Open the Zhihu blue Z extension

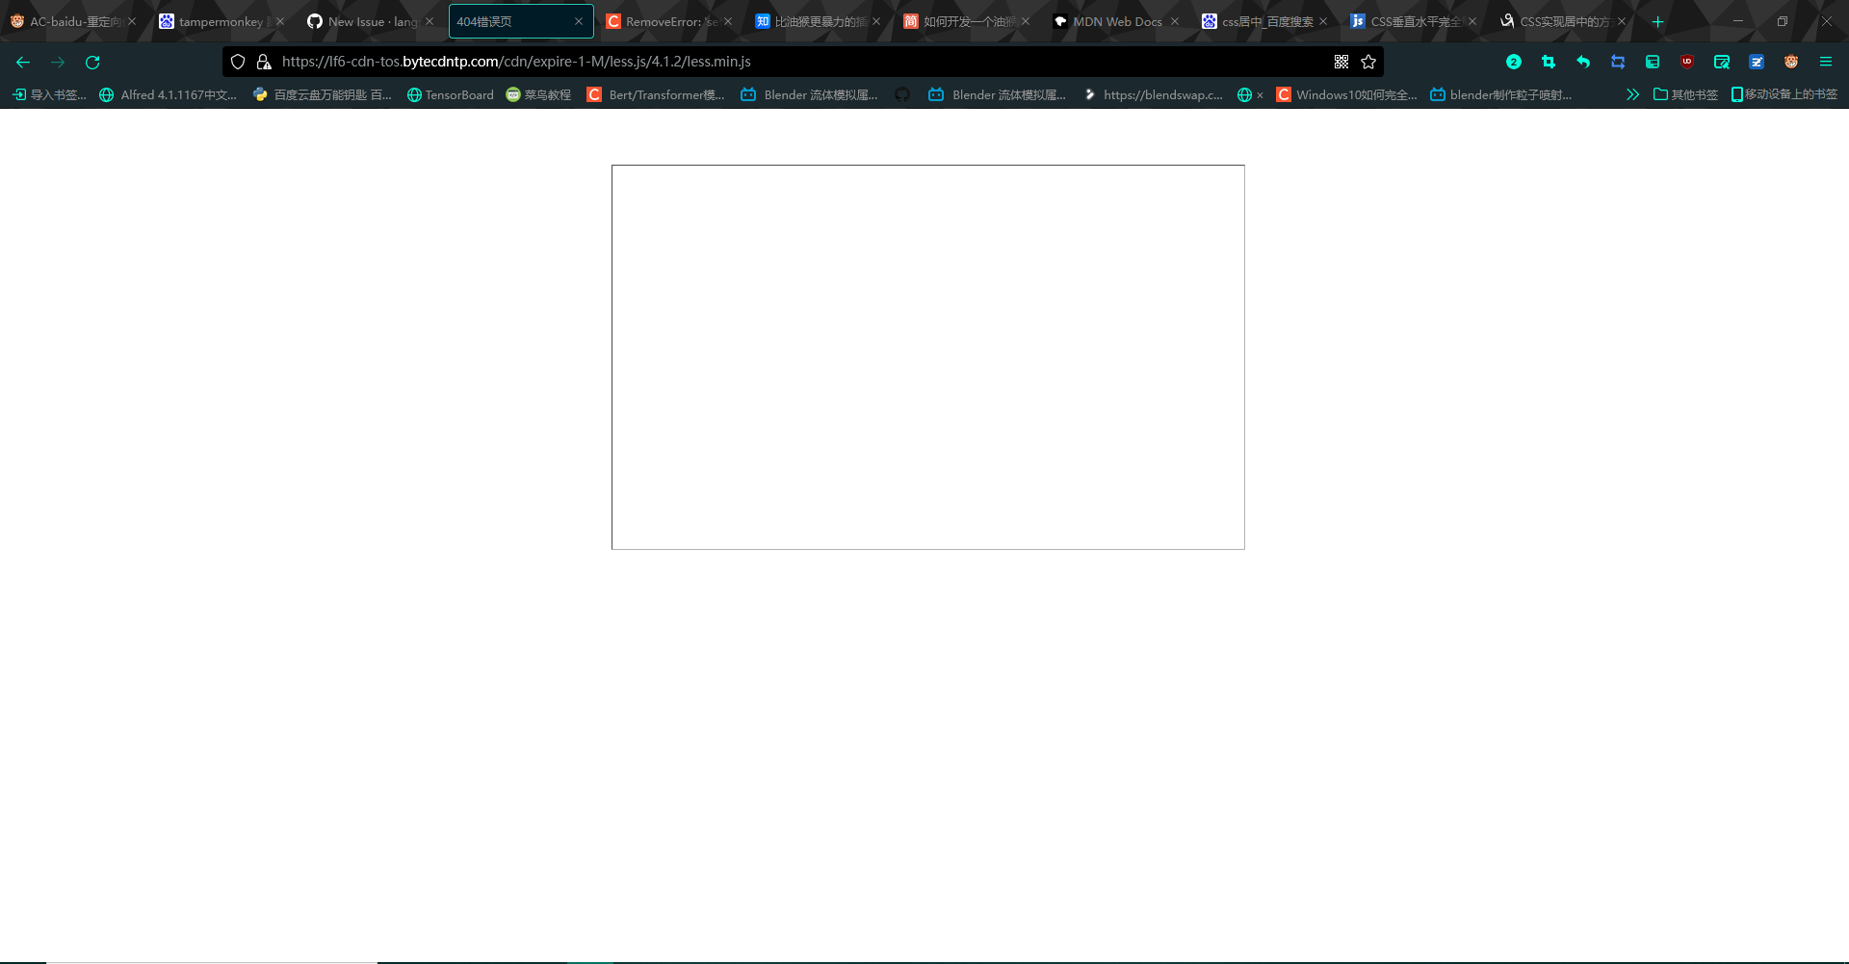tap(1757, 62)
